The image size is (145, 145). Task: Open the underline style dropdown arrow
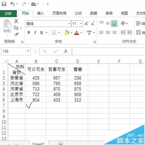[46, 32]
